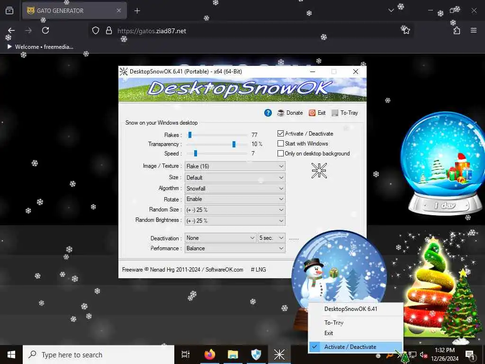Click the snowflake preview image beside Image/Texture
This screenshot has height=364, width=485.
[x=319, y=171]
